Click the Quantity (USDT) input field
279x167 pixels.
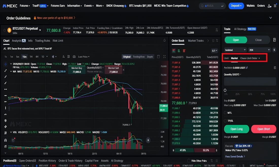click(x=250, y=82)
